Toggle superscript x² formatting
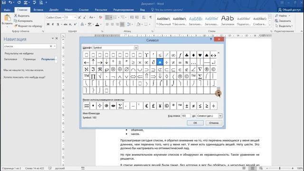The image size is (304, 171). click(x=75, y=24)
